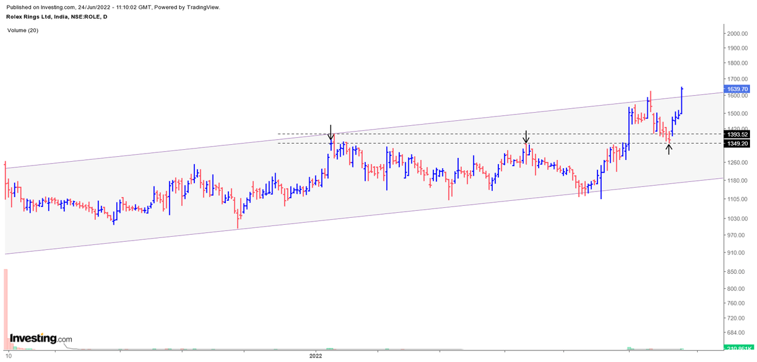Image resolution: width=757 pixels, height=362 pixels.
Task: Click the '10' time axis label
Action: click(x=8, y=356)
